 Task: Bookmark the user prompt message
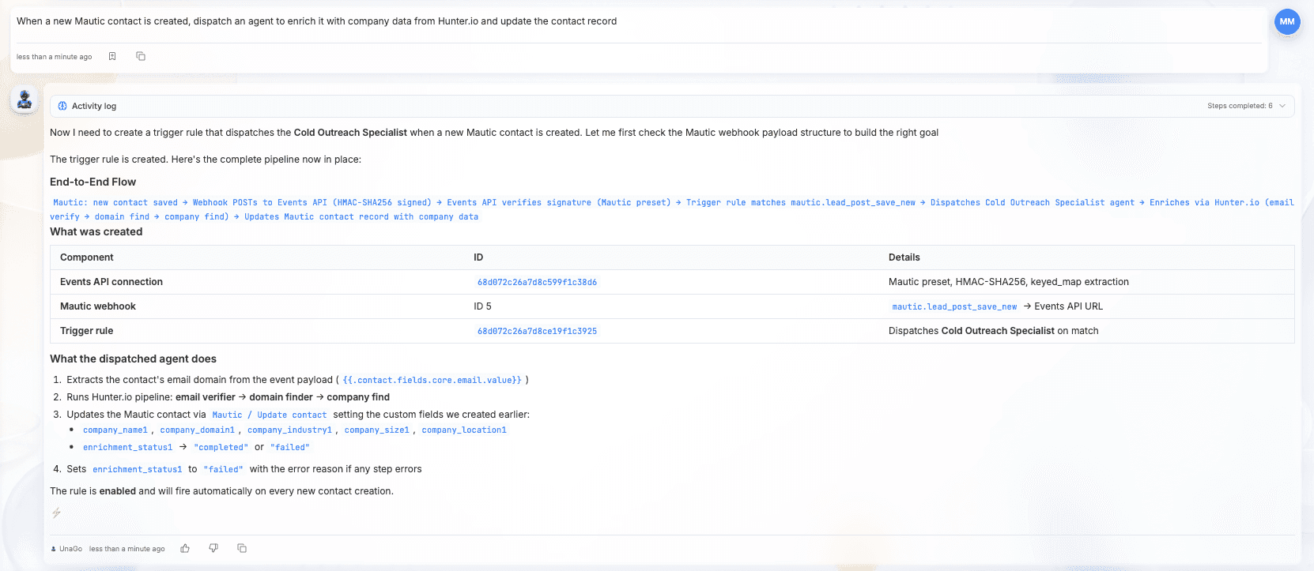112,56
